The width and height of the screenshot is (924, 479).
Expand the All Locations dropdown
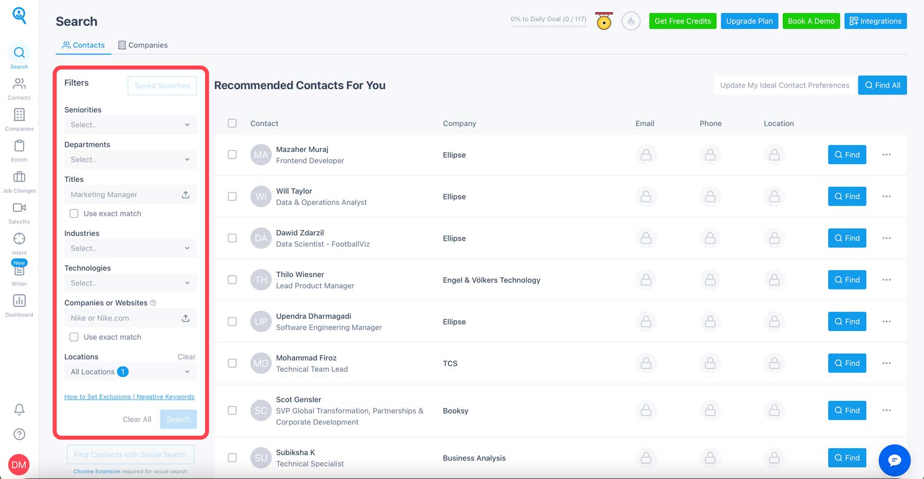[130, 371]
